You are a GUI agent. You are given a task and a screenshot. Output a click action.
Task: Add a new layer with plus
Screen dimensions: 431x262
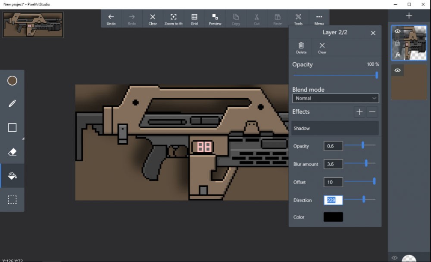point(409,15)
